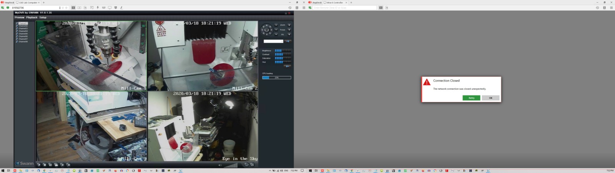
Task: Click the PTZ direction control wheel
Action: tap(266, 30)
